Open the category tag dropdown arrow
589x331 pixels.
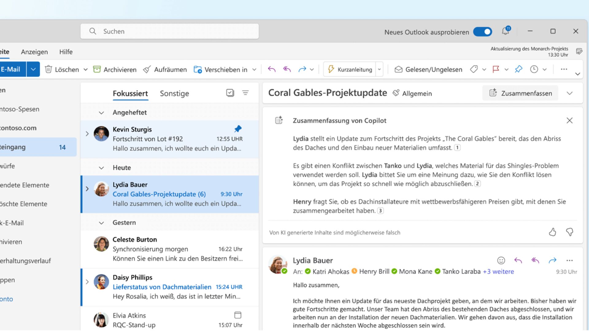coord(484,70)
